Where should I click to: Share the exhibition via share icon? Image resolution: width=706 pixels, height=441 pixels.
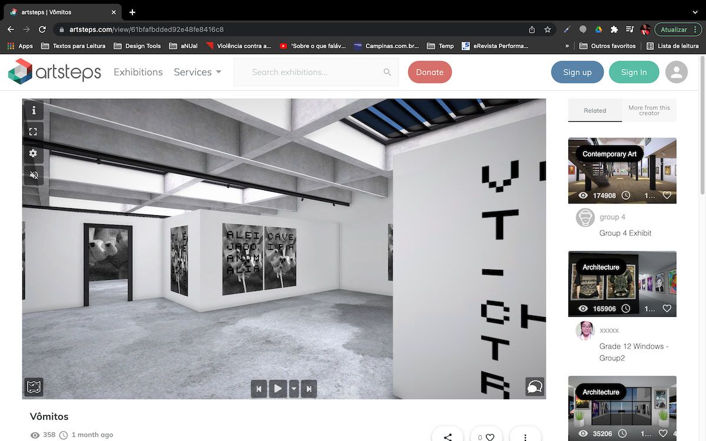[x=448, y=437]
